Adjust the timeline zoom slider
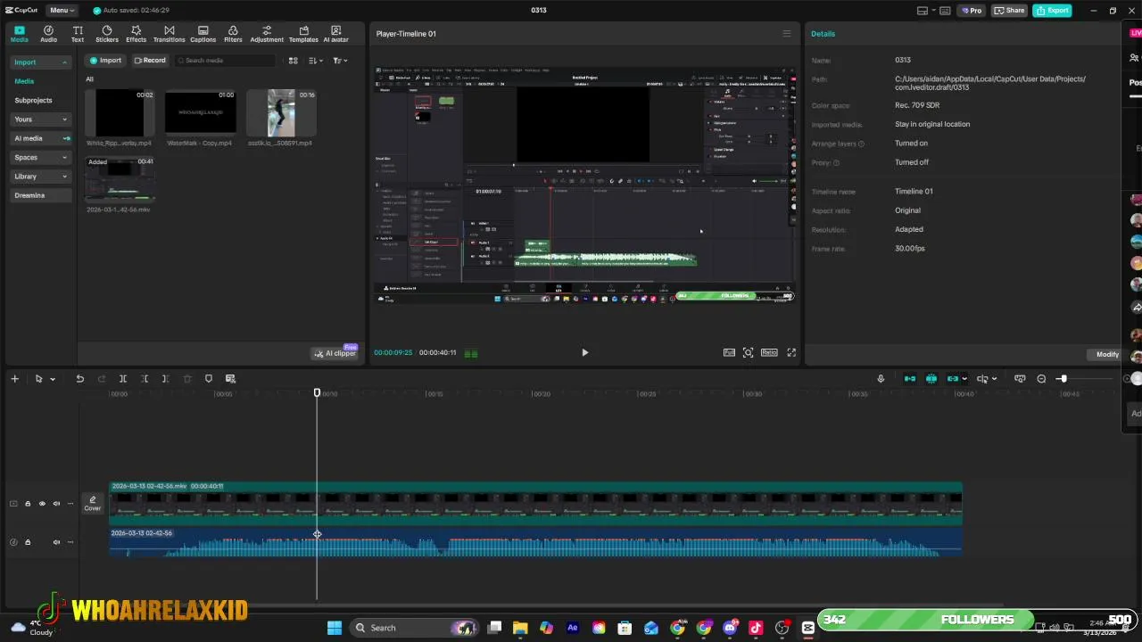Viewport: 1142px width, 642px height. pos(1062,379)
